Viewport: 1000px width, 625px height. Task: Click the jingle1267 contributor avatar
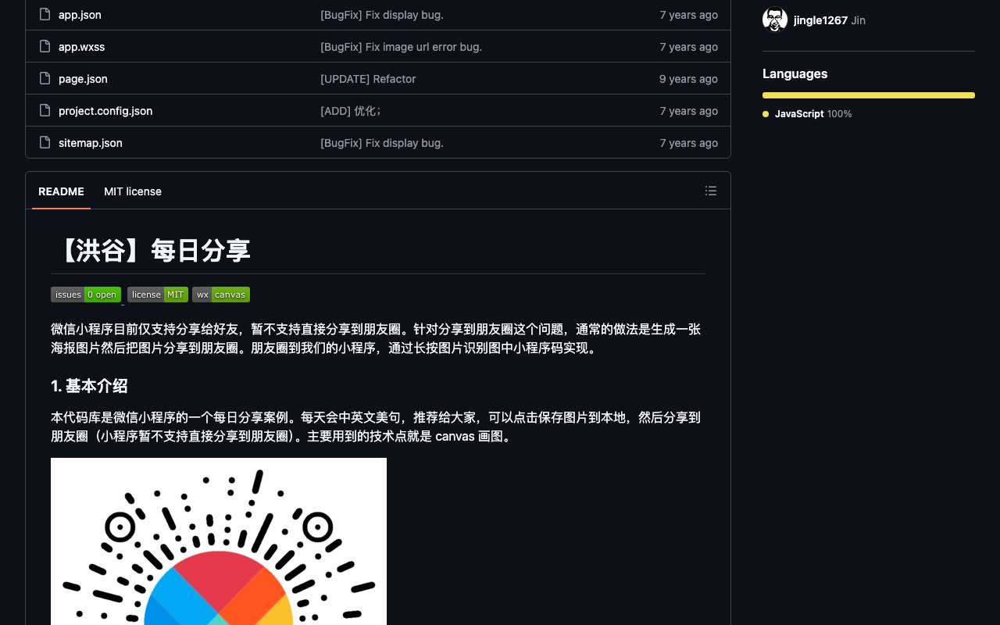[x=775, y=20]
